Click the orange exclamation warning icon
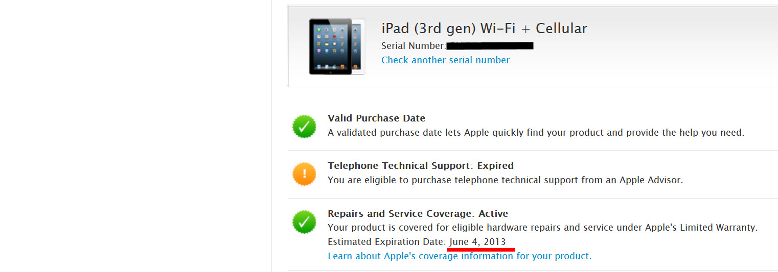Viewport: 778px width, 272px height. pos(304,174)
